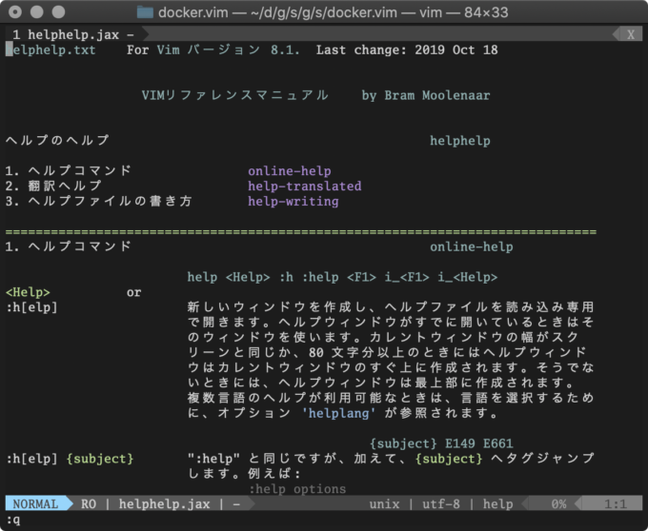This screenshot has width=648, height=531.
Task: Place cursor on green <Help> key label
Action: (x=29, y=293)
